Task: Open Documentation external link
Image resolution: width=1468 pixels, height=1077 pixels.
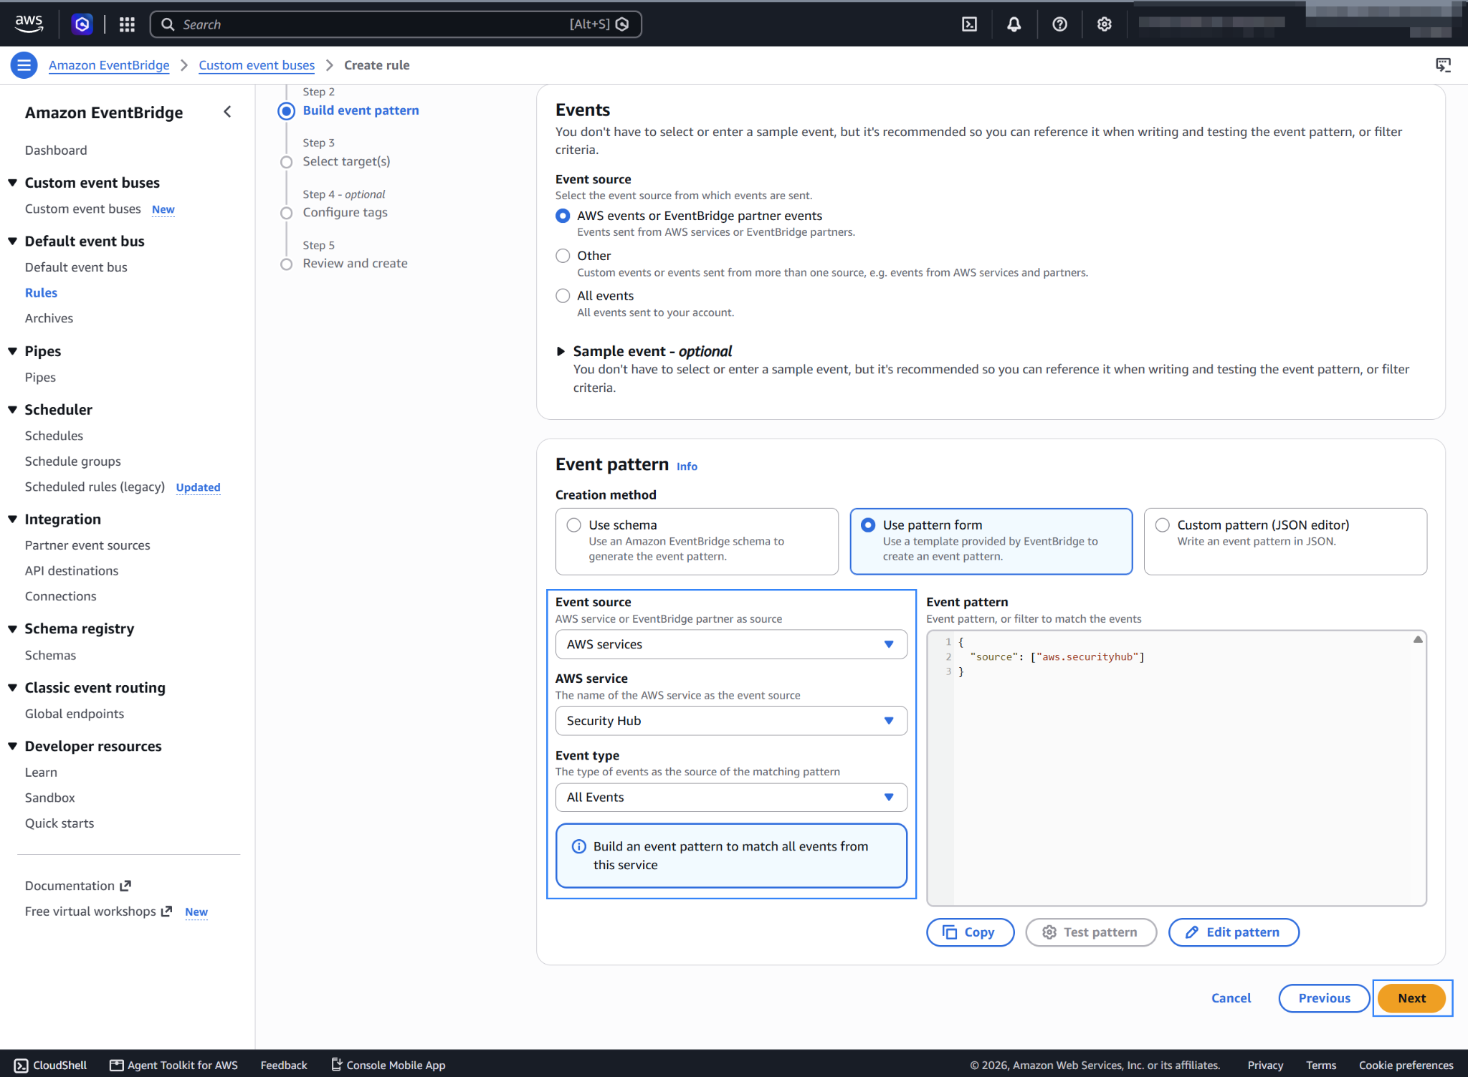Action: (78, 886)
